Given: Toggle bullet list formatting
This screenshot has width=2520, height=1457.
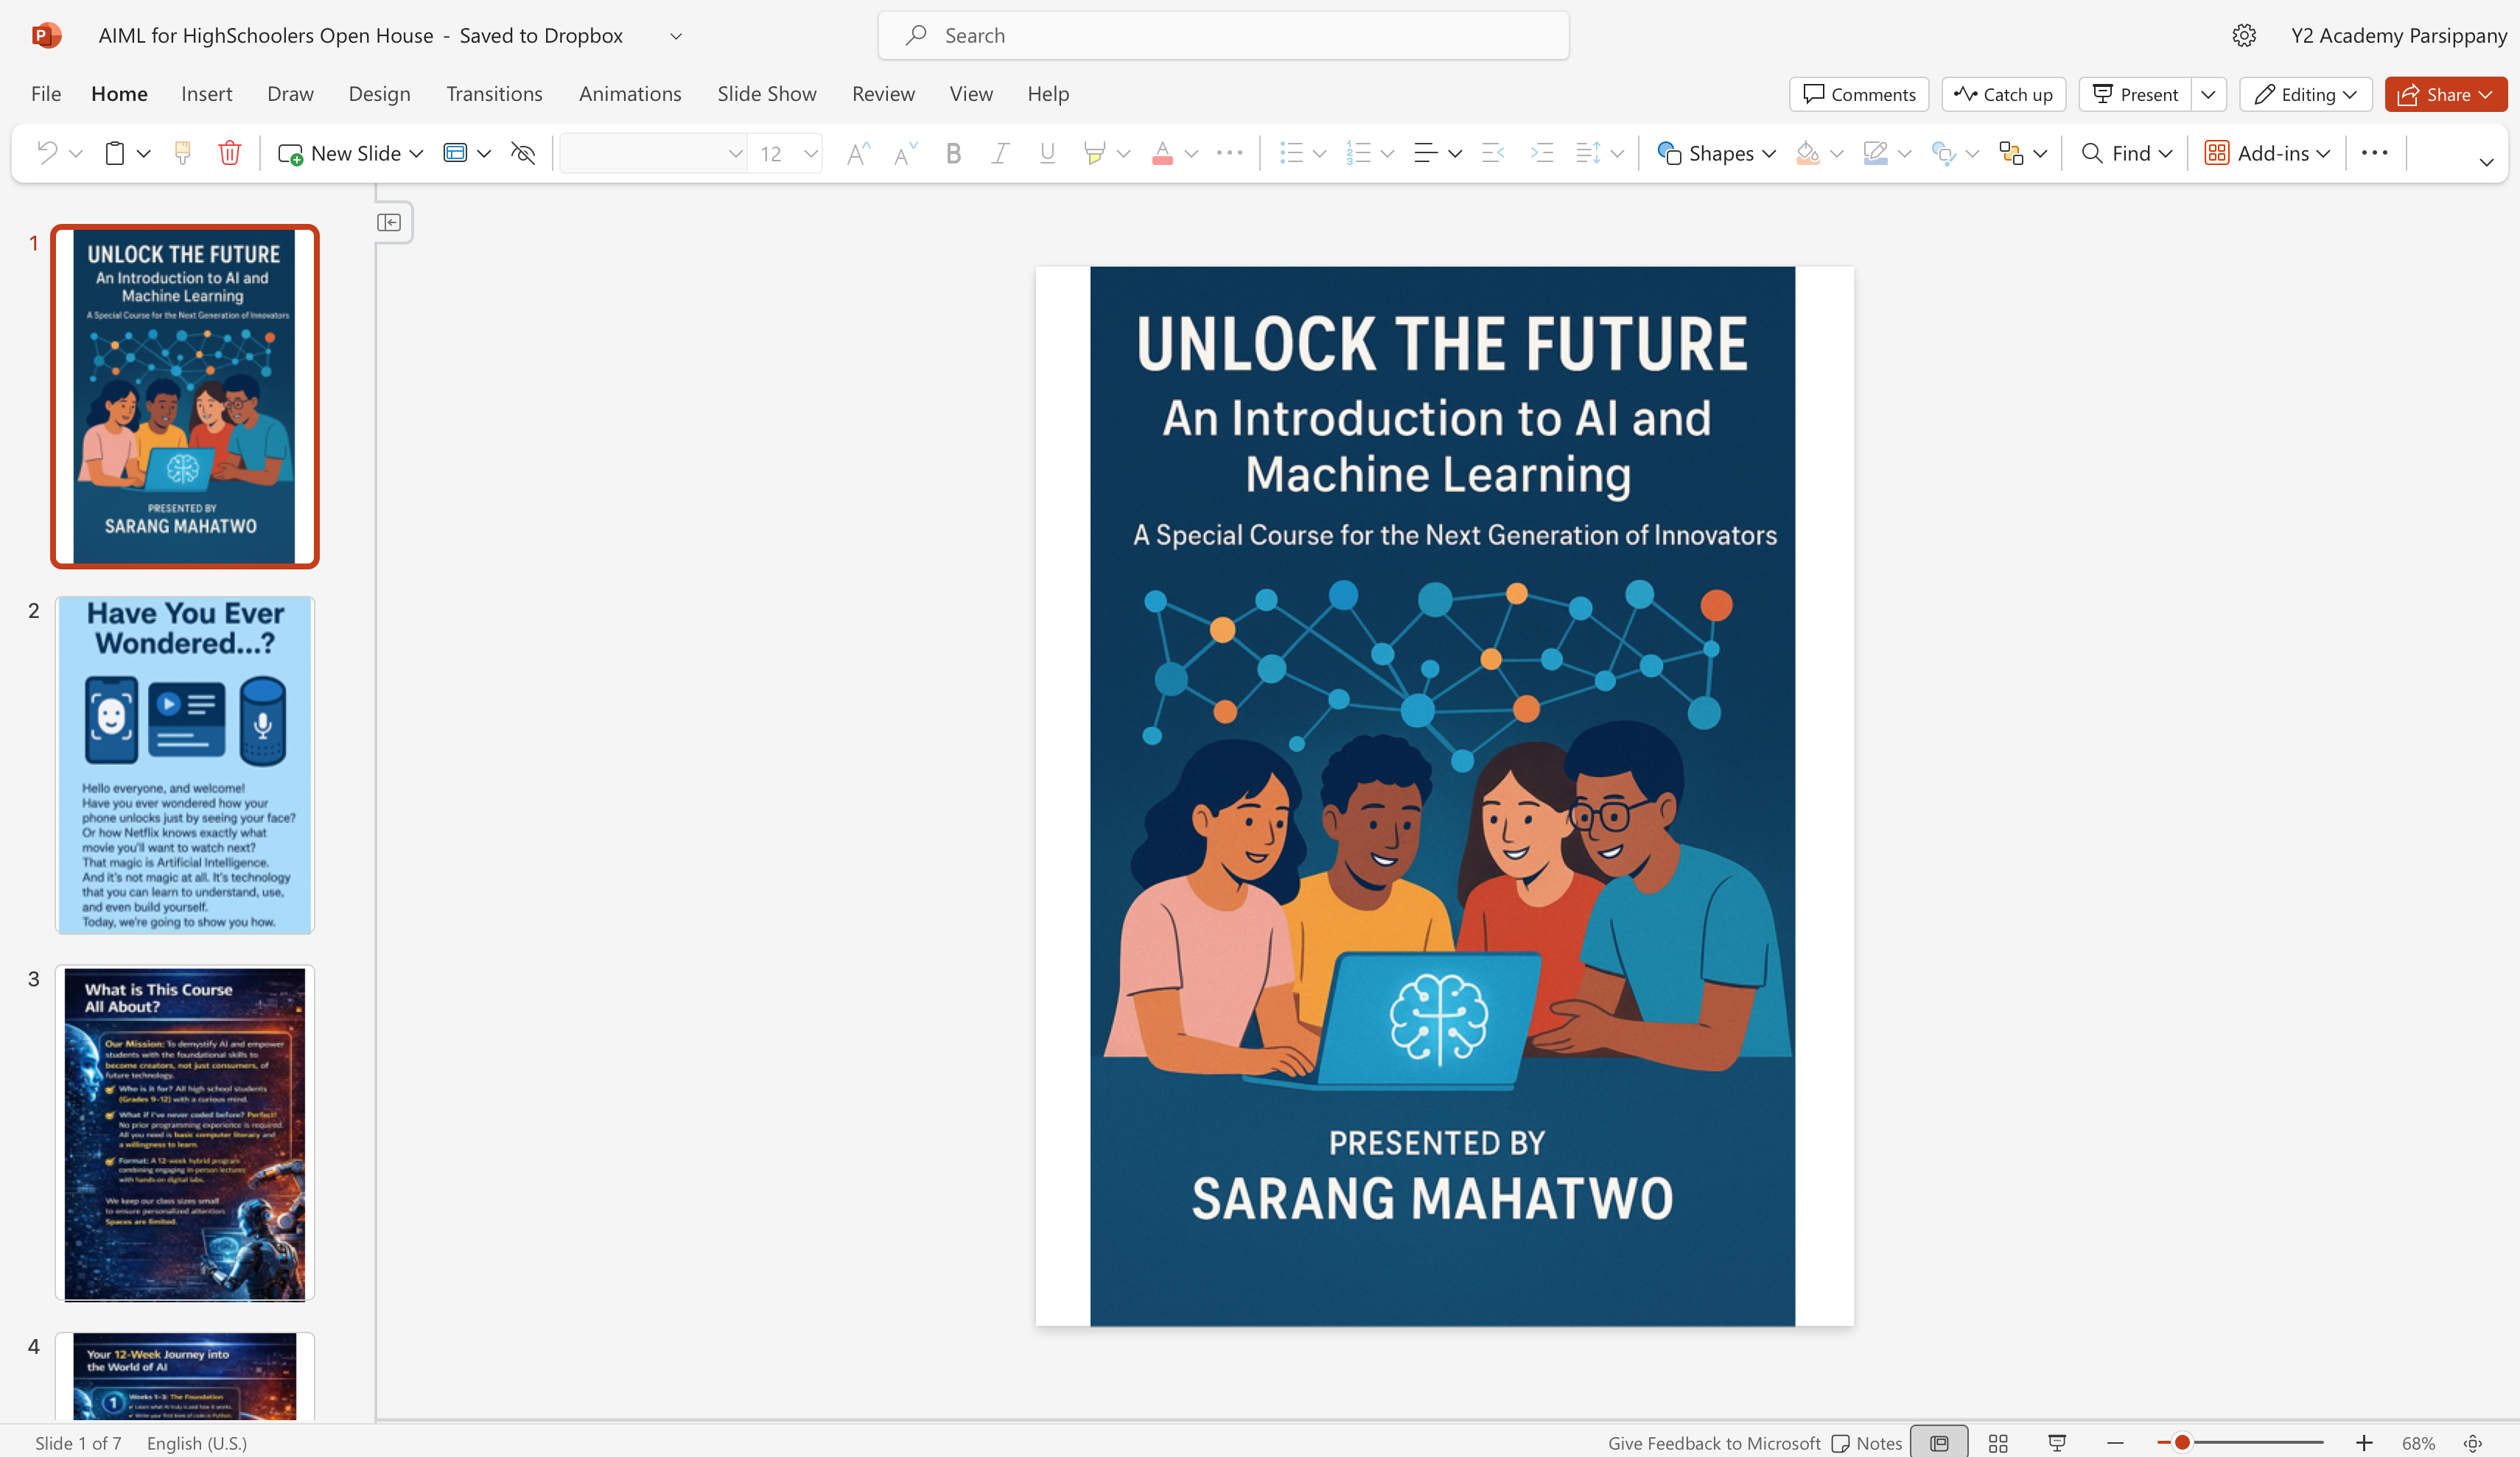Looking at the screenshot, I should [1292, 153].
